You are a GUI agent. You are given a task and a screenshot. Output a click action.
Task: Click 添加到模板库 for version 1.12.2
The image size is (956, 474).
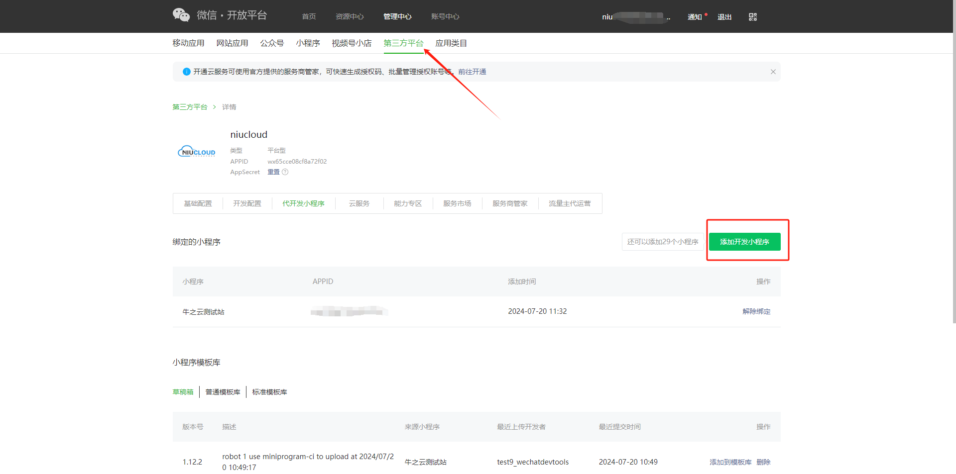(730, 462)
